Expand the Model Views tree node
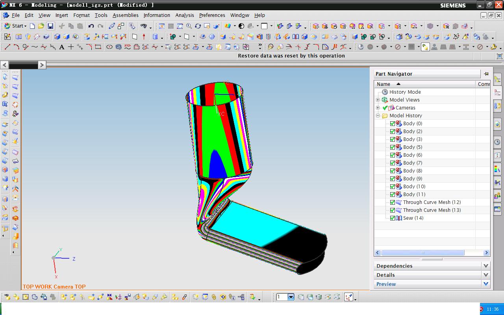The height and width of the screenshot is (315, 504). [x=378, y=100]
